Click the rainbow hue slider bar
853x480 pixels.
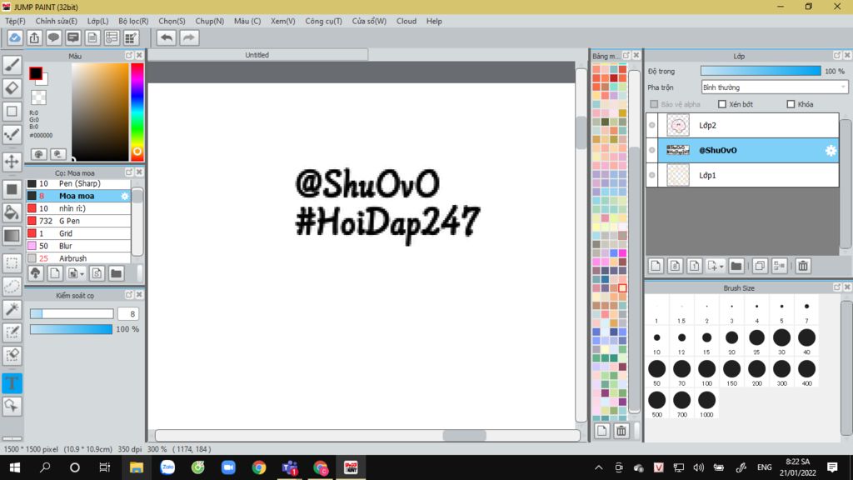tap(137, 112)
